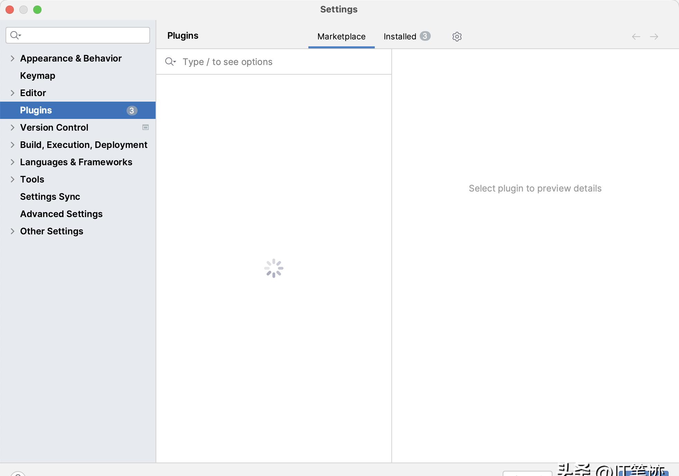
Task: Focus the plugin marketplace search field
Action: [274, 62]
